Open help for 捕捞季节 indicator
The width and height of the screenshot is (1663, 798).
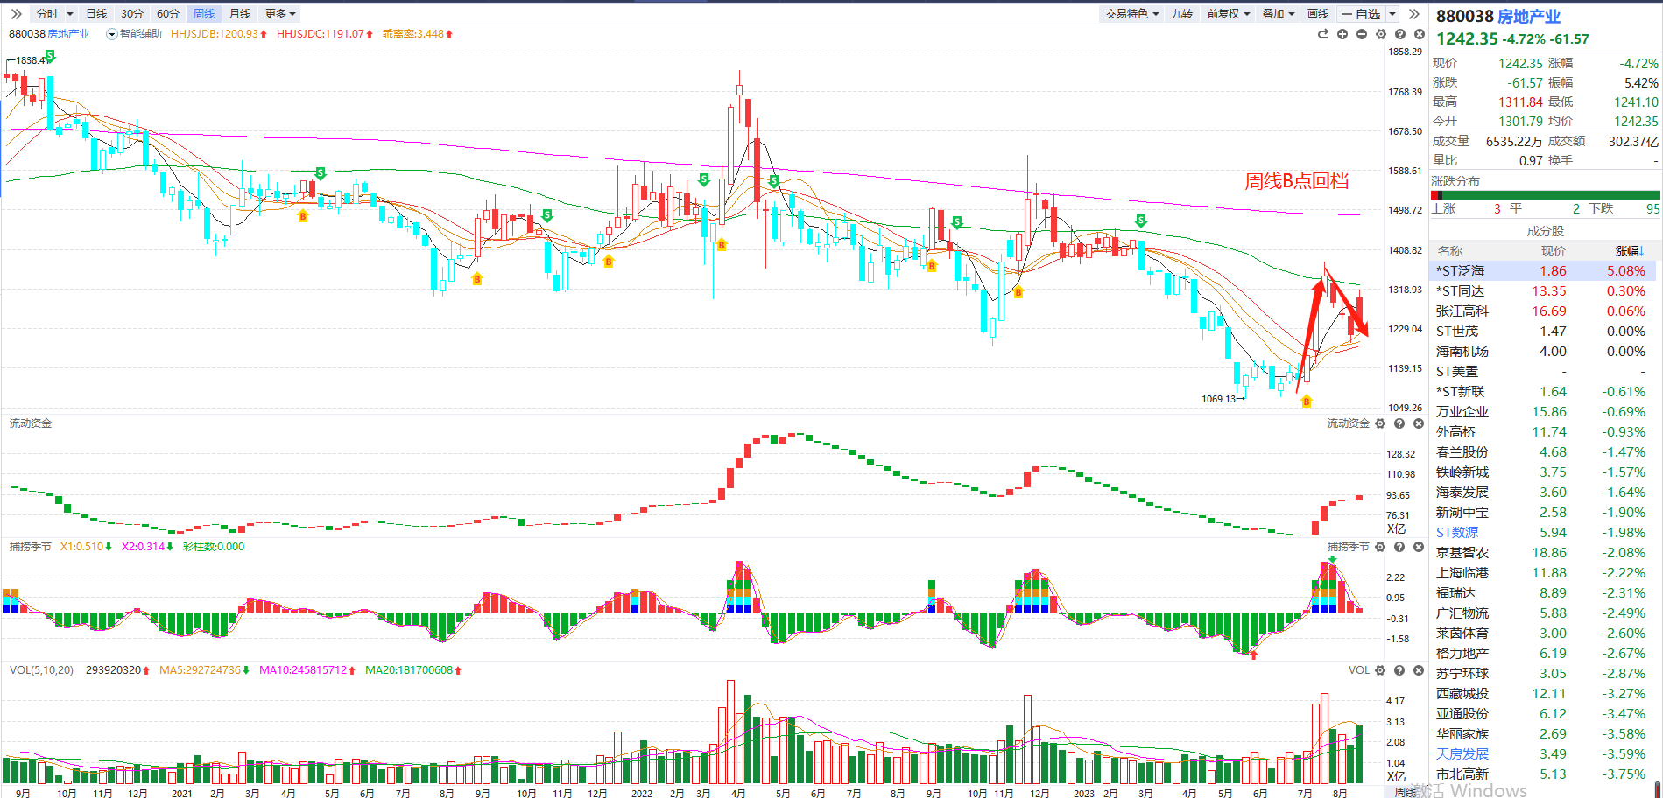tap(1399, 547)
